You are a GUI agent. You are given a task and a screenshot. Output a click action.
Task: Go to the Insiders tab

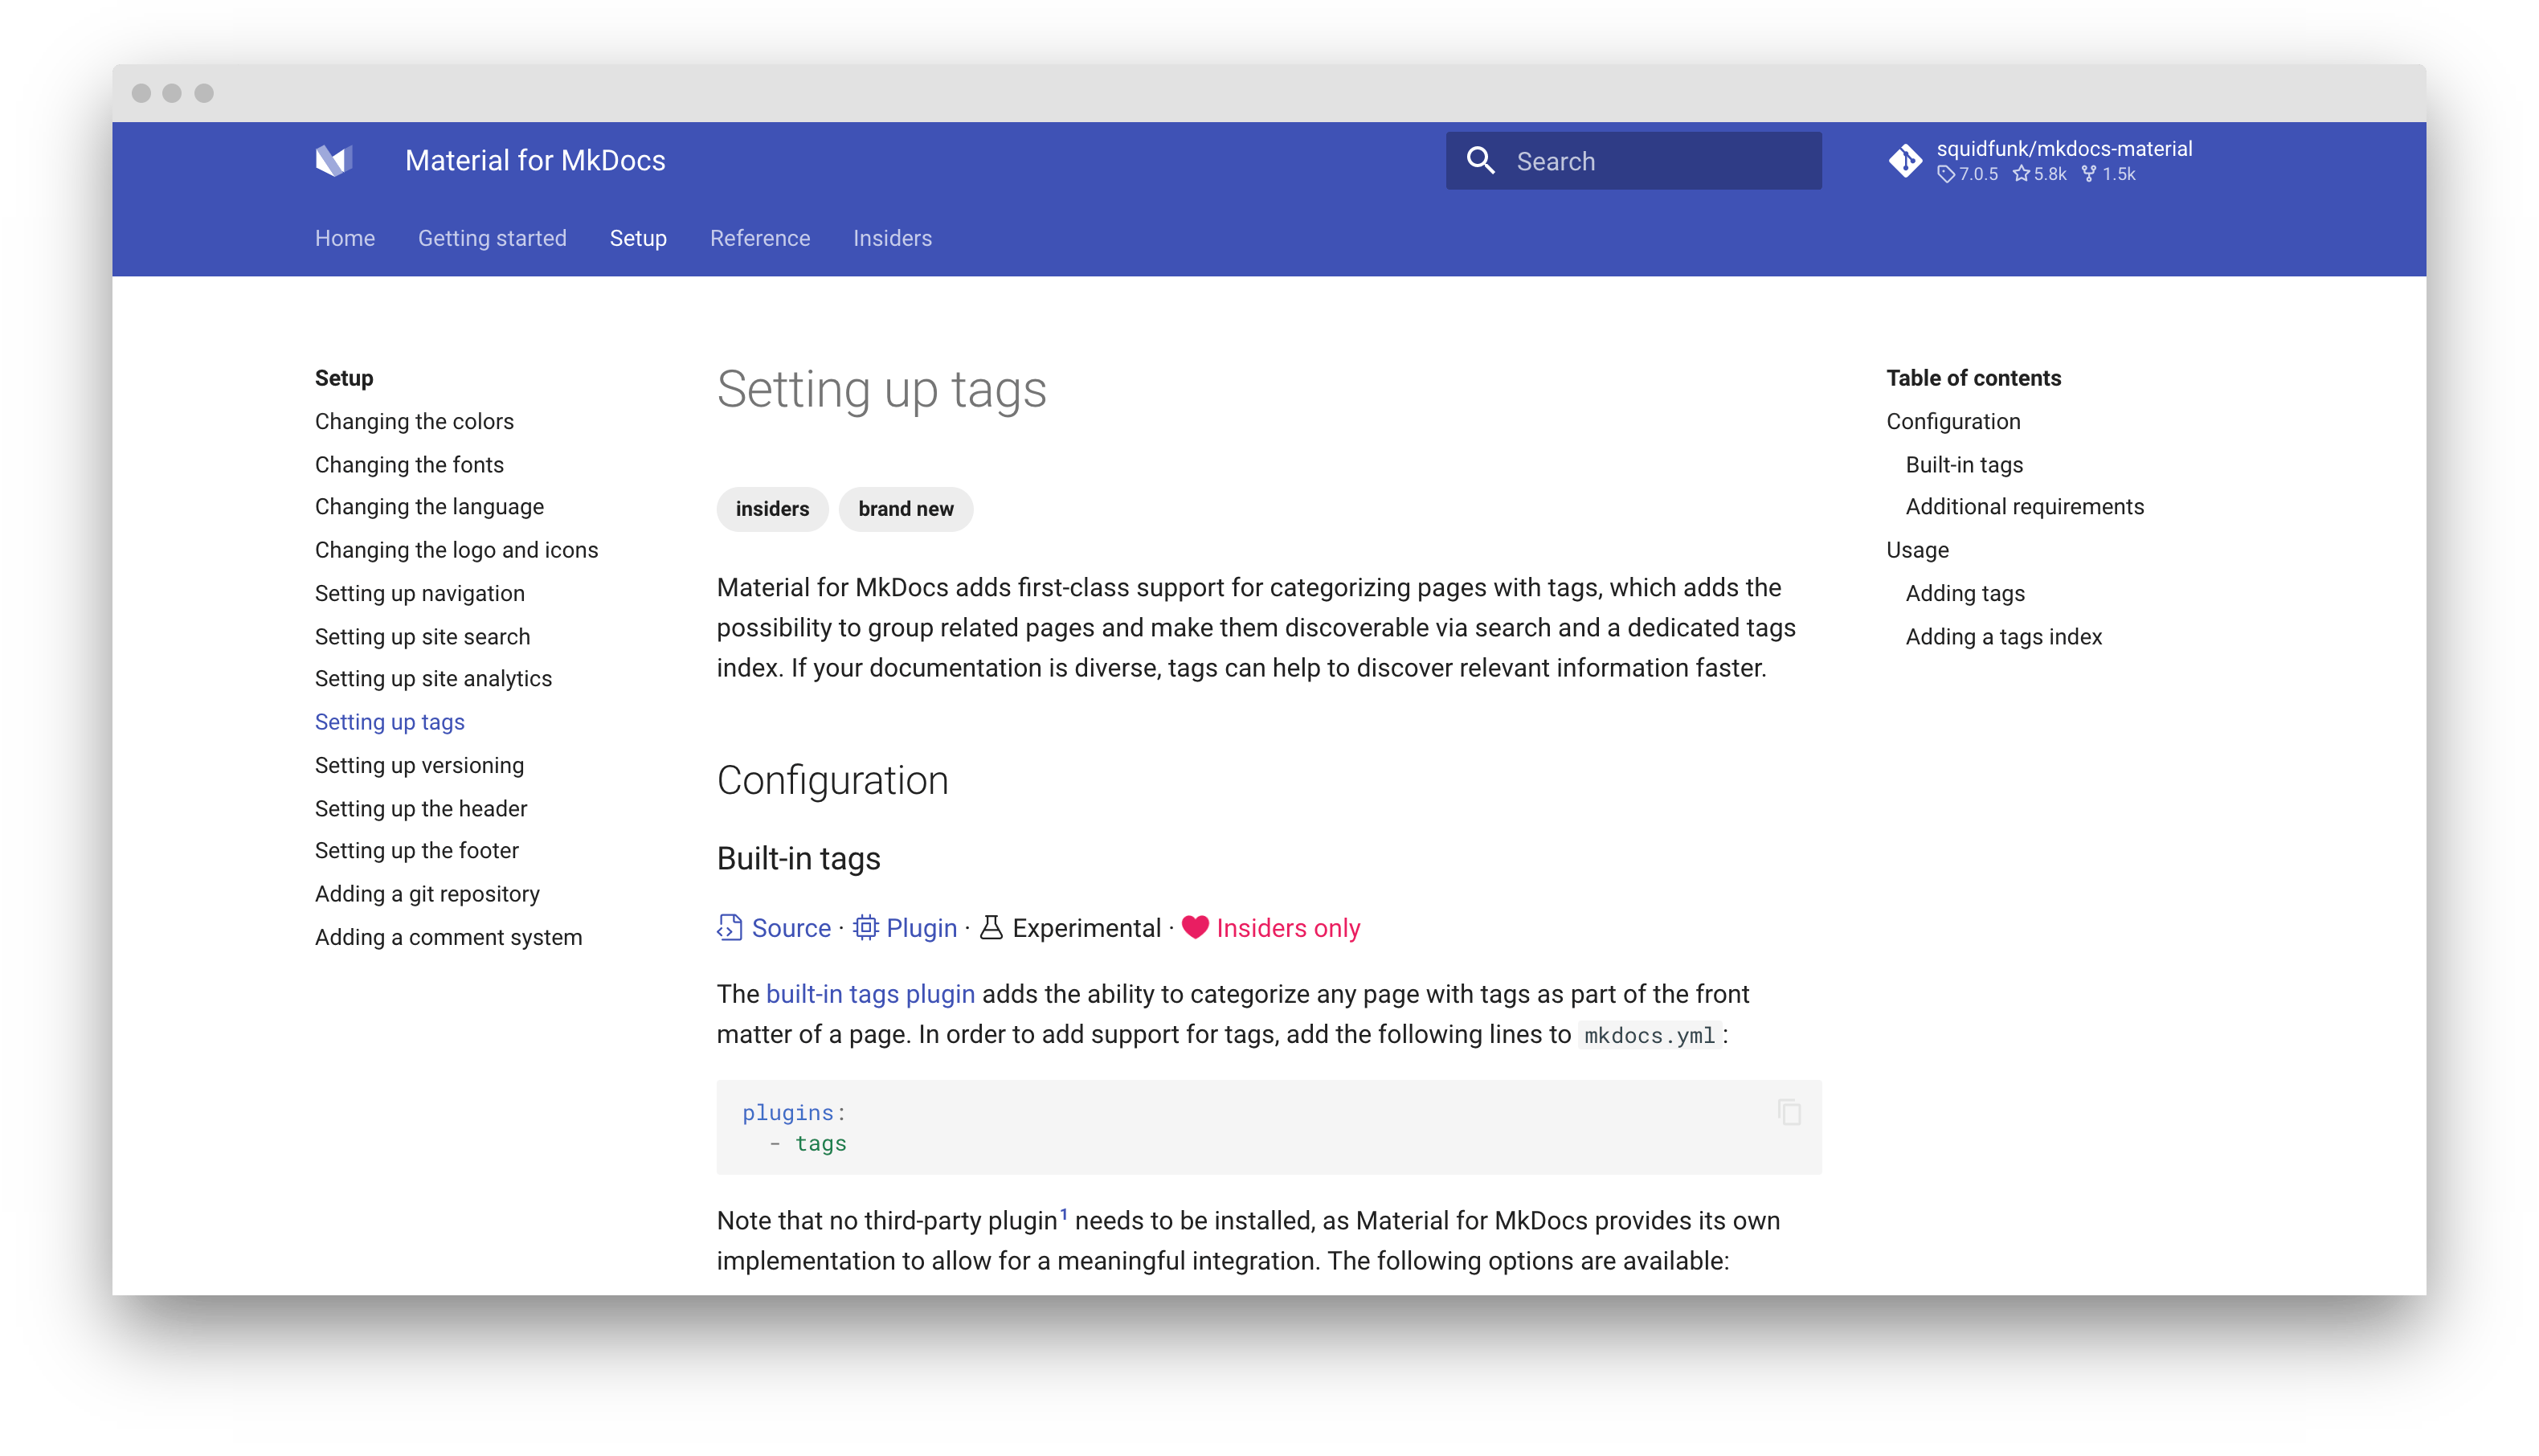coord(892,238)
